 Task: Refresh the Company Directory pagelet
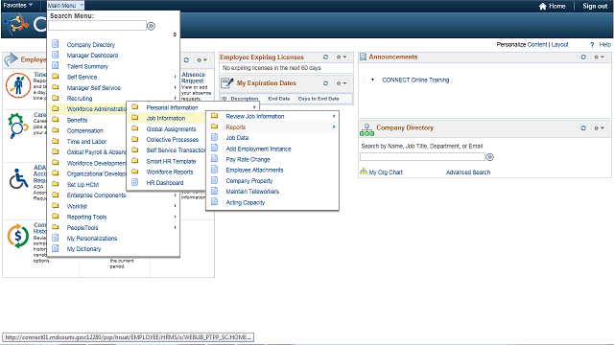[x=583, y=127]
